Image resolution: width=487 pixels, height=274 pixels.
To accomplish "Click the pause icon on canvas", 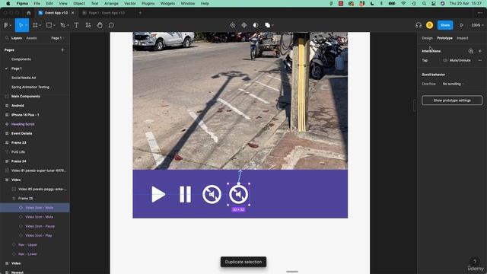I will (x=185, y=195).
